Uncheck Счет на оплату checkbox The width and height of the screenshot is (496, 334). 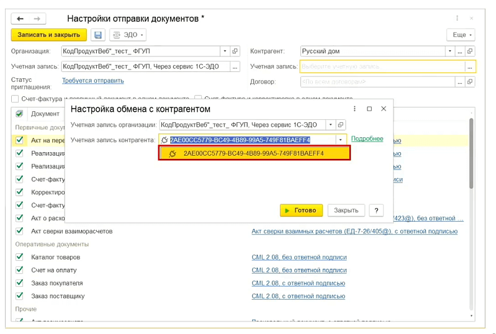click(x=19, y=270)
